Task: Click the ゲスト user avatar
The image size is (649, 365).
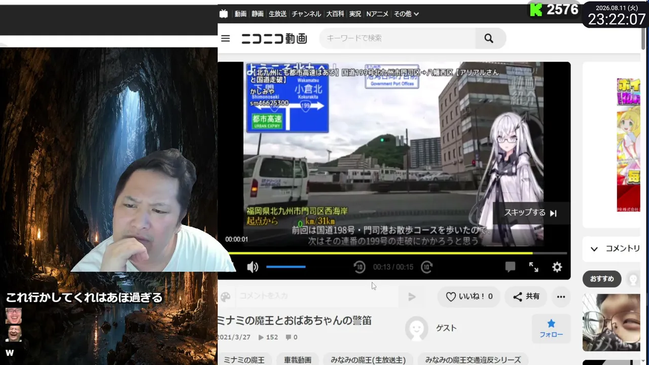Action: pos(416,328)
